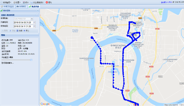Open the vehicle list combo box arrow
This screenshot has height=106, width=184.
(x=32, y=19)
